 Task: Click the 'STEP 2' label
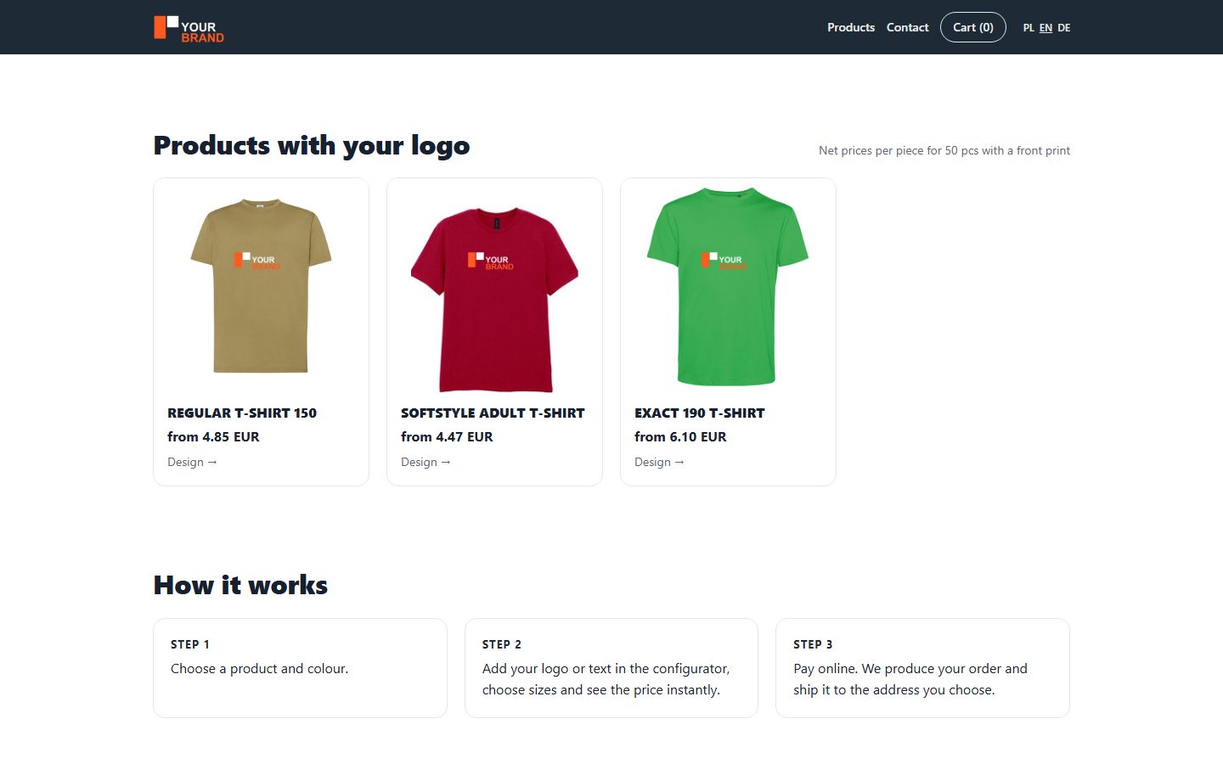point(502,644)
